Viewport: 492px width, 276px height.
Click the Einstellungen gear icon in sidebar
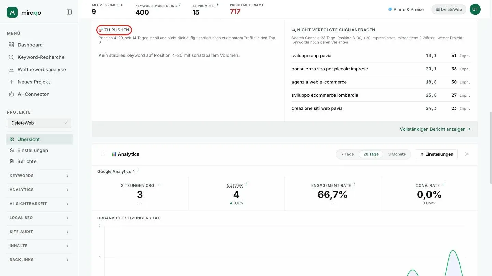pos(12,150)
